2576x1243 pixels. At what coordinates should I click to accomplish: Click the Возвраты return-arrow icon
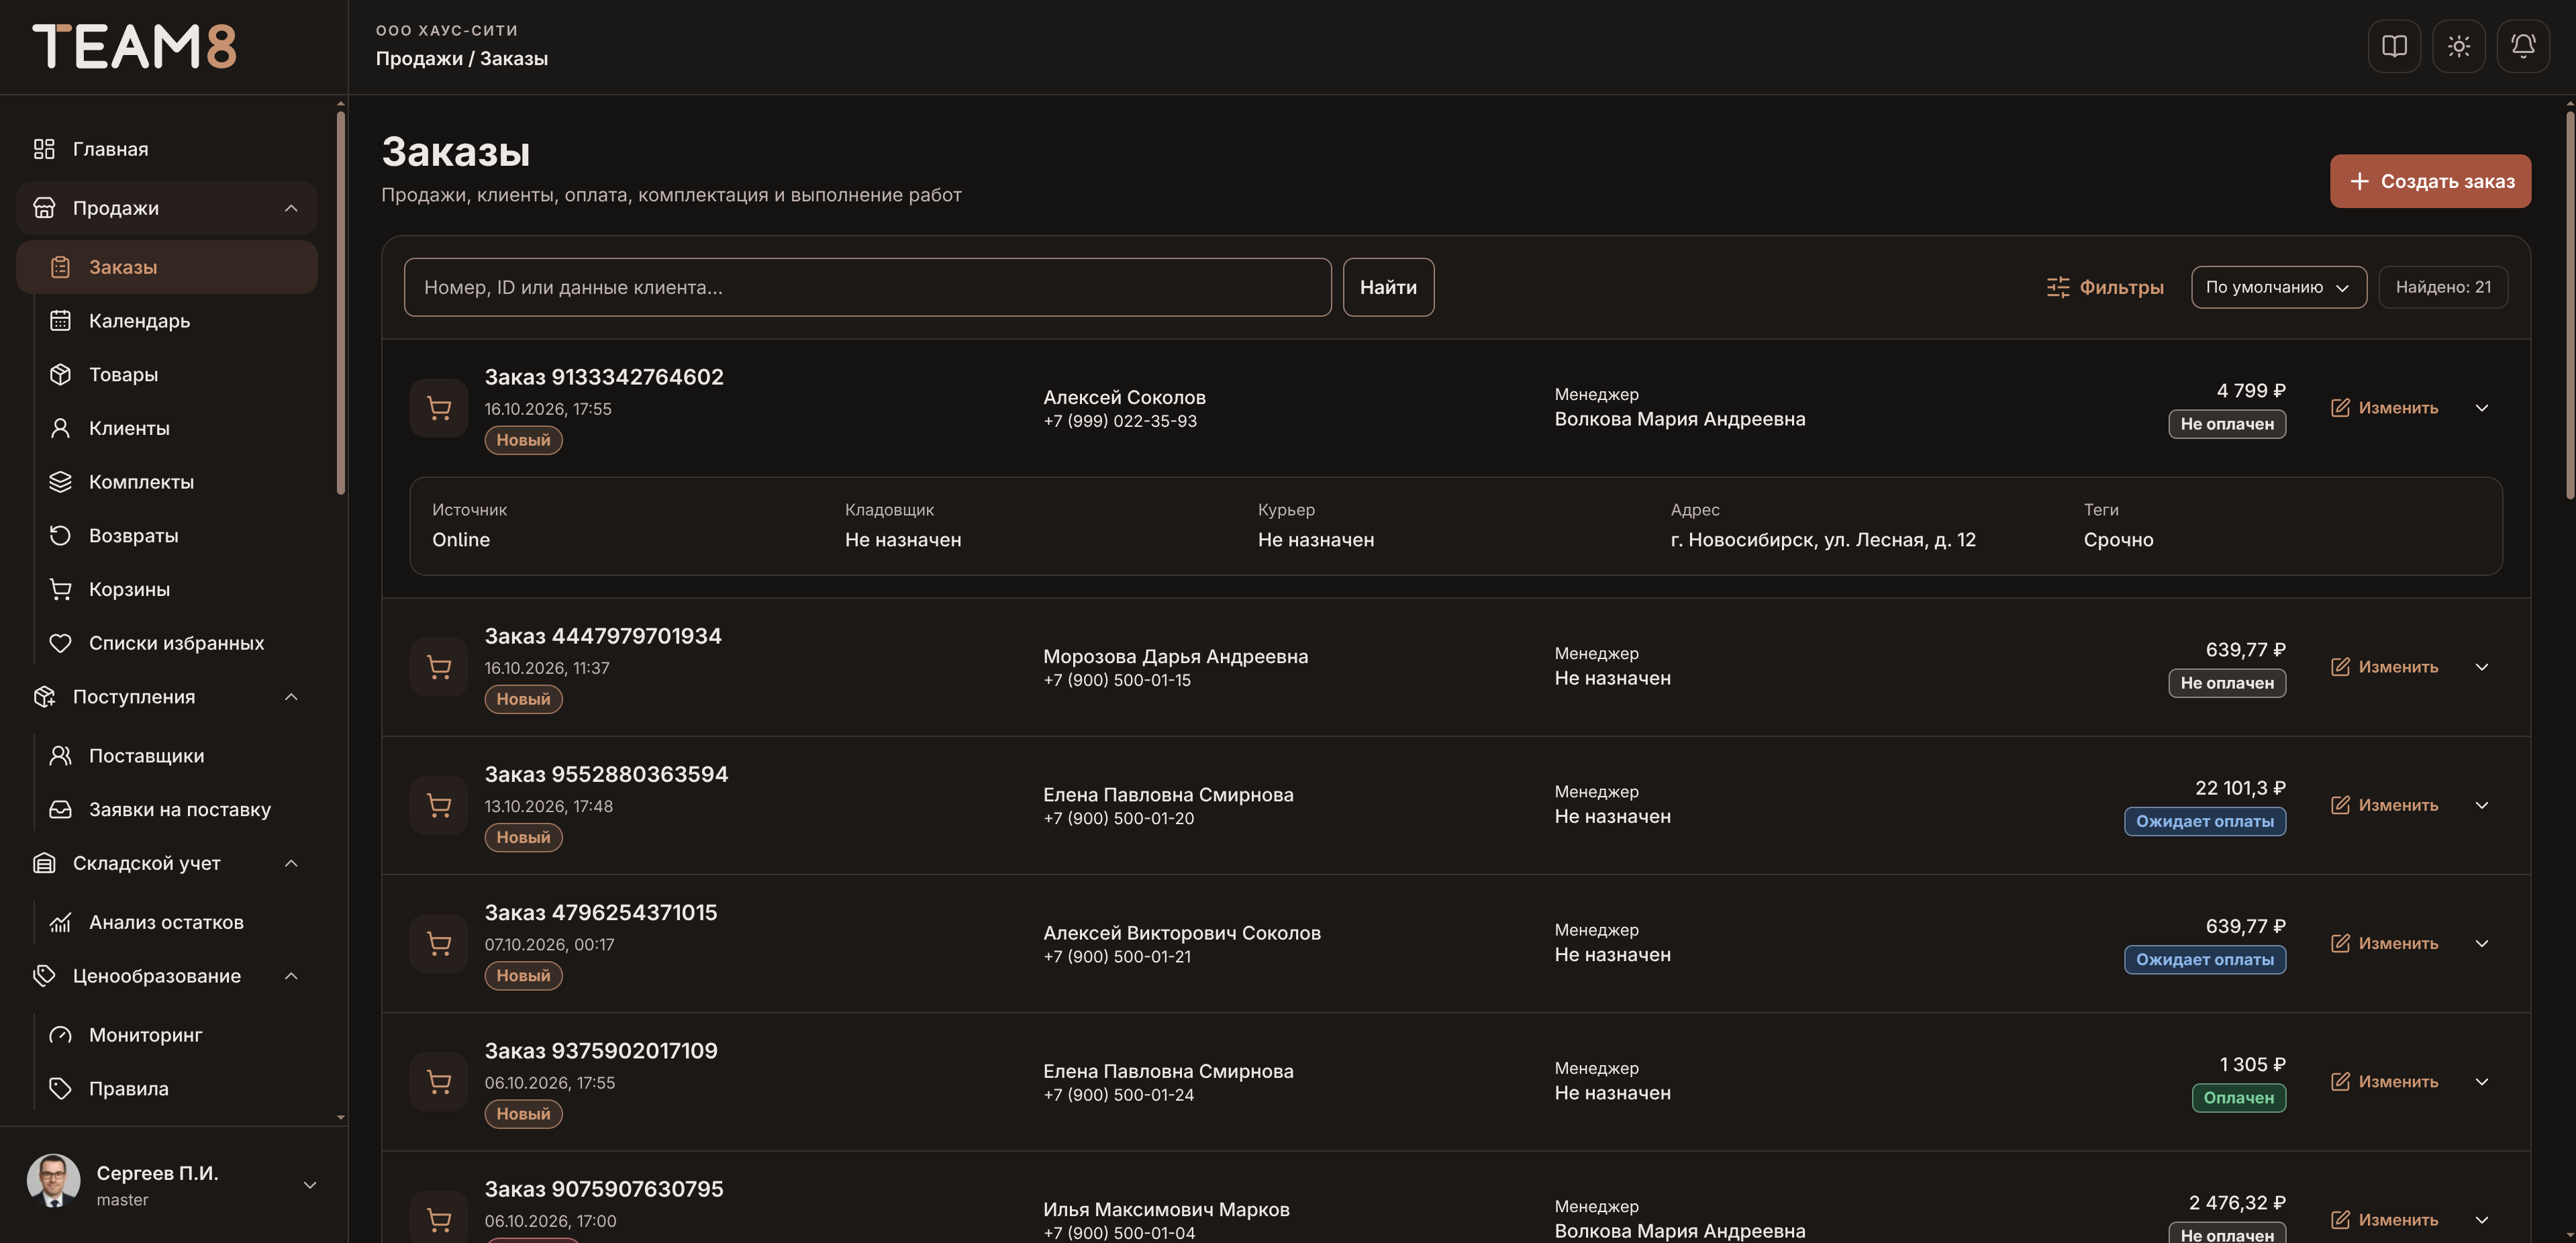click(x=60, y=536)
